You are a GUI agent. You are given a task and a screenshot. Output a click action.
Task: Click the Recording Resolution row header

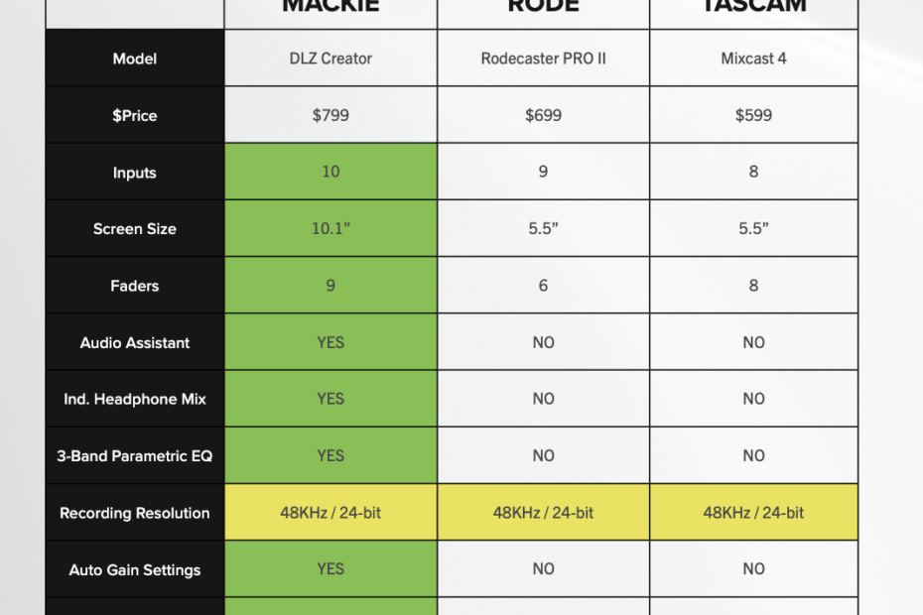click(135, 513)
